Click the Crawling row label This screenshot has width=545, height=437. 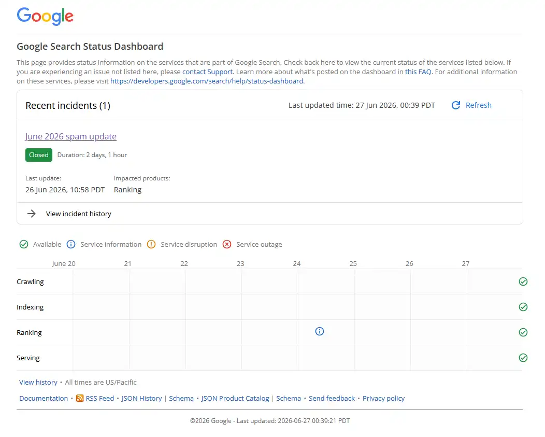(x=30, y=281)
